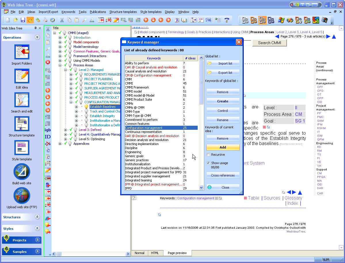Open the Keywords menu
This screenshot has width=345, height=263.
point(68,12)
